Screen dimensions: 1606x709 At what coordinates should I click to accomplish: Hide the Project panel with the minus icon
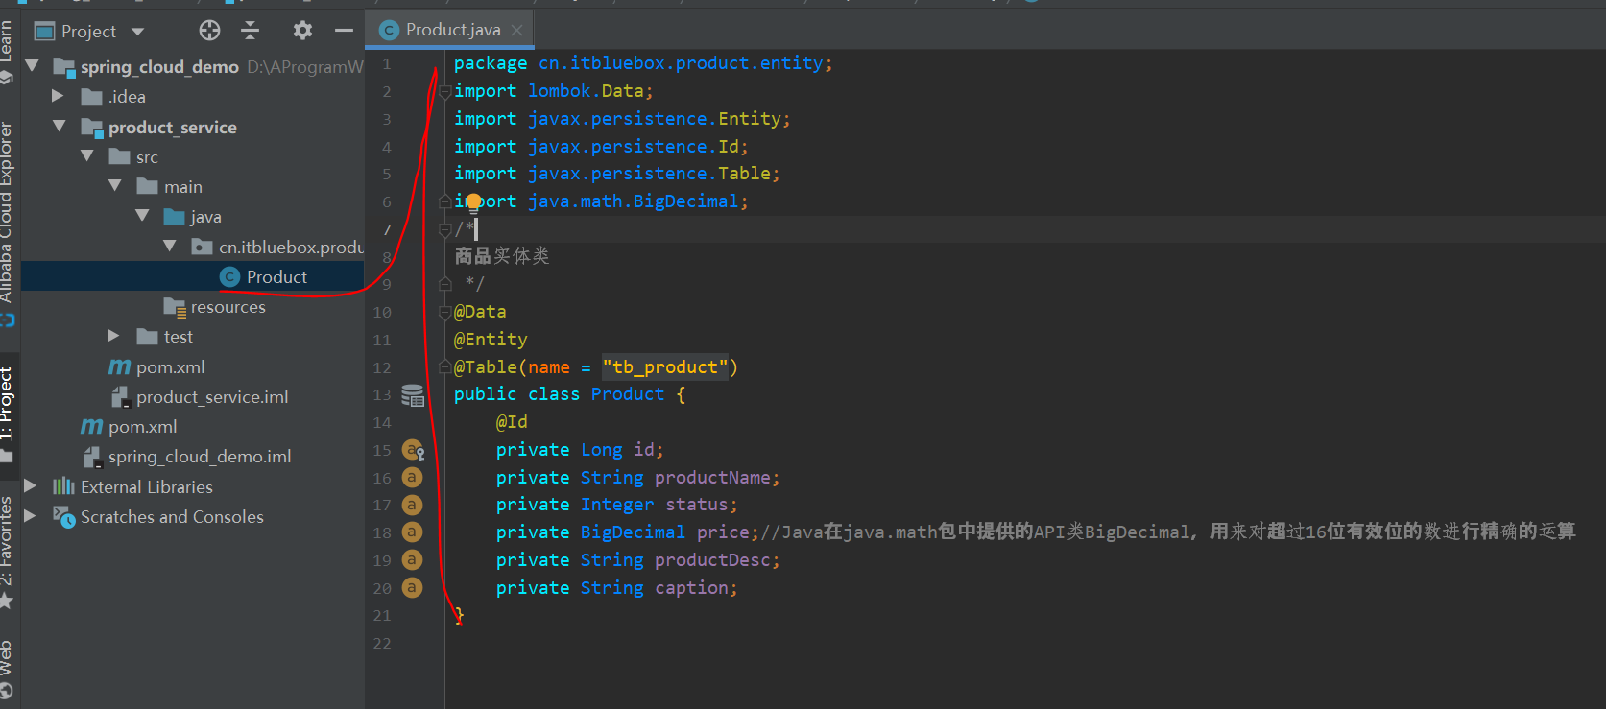344,31
